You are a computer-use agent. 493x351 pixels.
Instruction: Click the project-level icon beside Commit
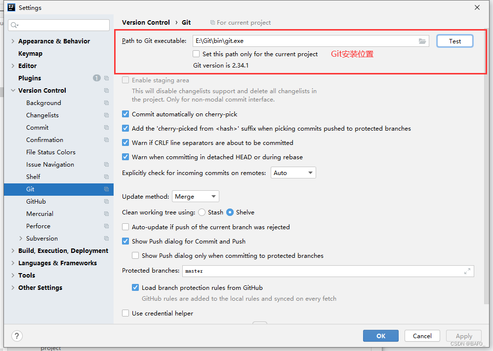(107, 127)
